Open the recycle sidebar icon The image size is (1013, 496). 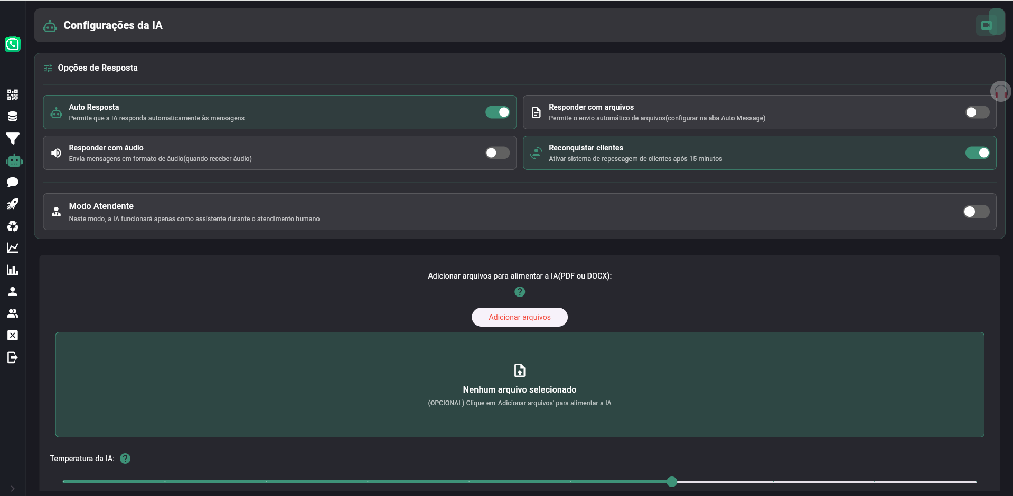point(13,226)
